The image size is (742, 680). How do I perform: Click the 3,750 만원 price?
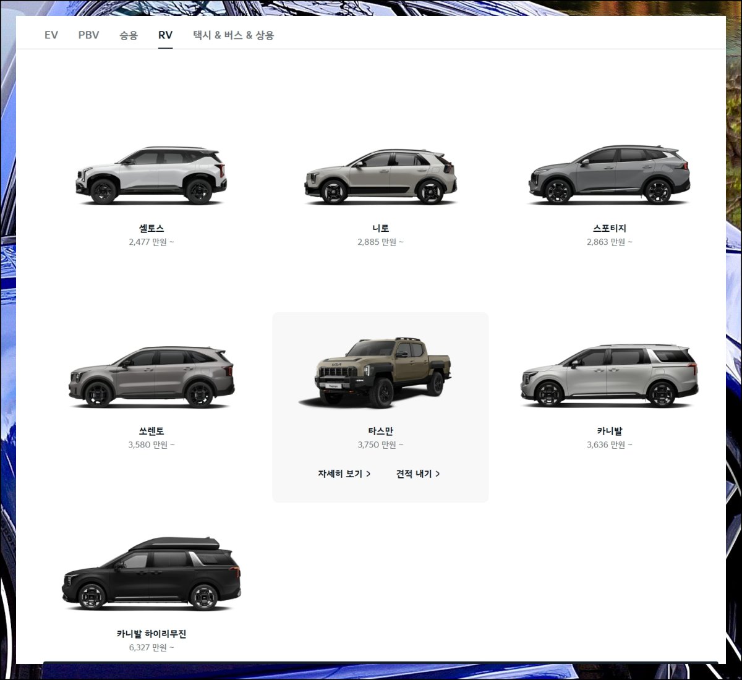(380, 445)
